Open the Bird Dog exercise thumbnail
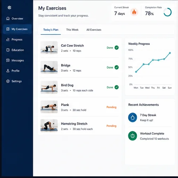Image resolution: width=178 pixels, height=178 pixels. point(49,87)
